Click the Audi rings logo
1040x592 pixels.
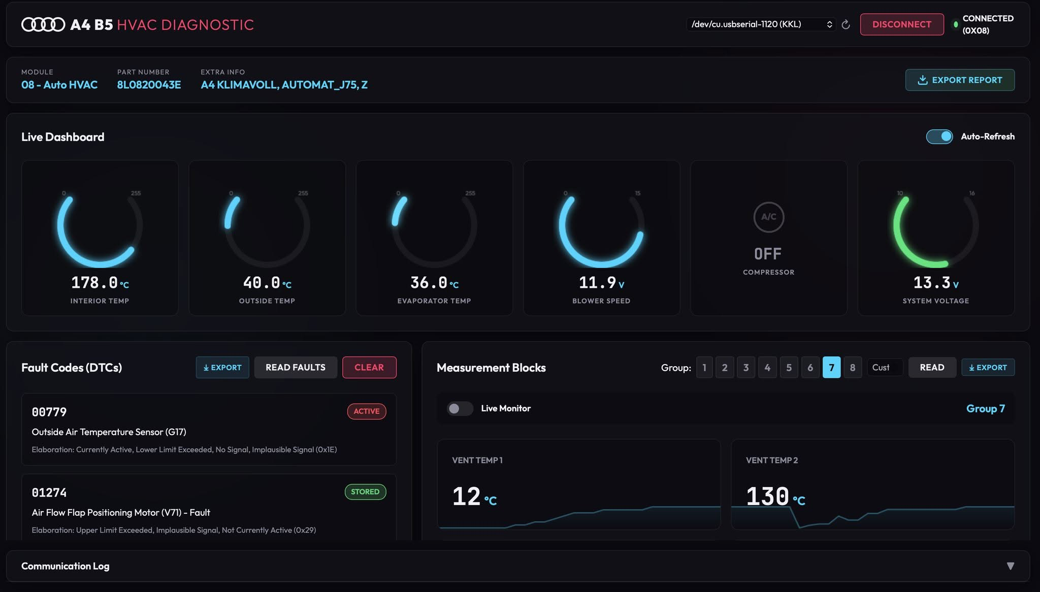click(43, 24)
